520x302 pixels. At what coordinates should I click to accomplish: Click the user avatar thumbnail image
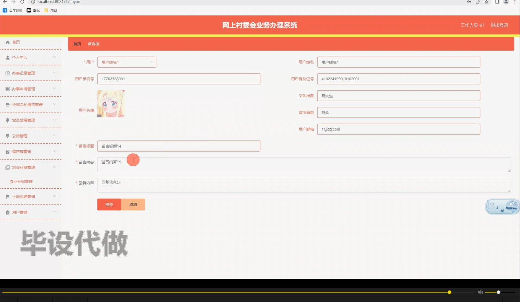110,104
